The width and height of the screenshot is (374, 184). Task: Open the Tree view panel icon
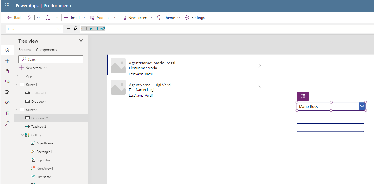[7, 50]
